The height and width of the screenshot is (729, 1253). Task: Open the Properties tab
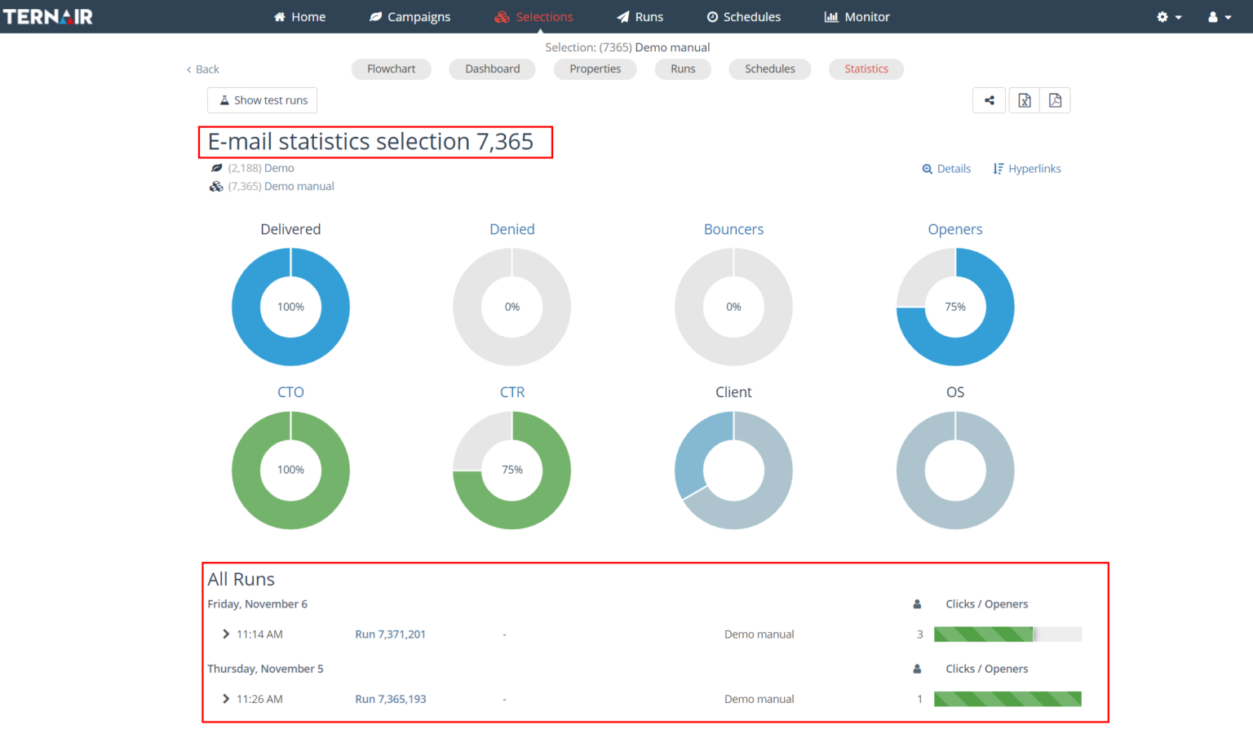click(595, 69)
